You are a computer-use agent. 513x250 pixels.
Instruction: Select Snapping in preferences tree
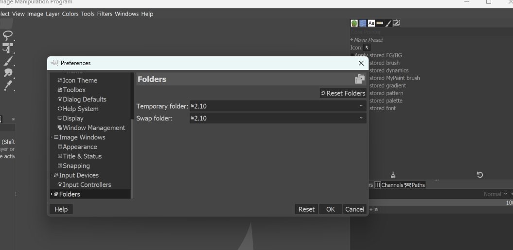click(76, 166)
